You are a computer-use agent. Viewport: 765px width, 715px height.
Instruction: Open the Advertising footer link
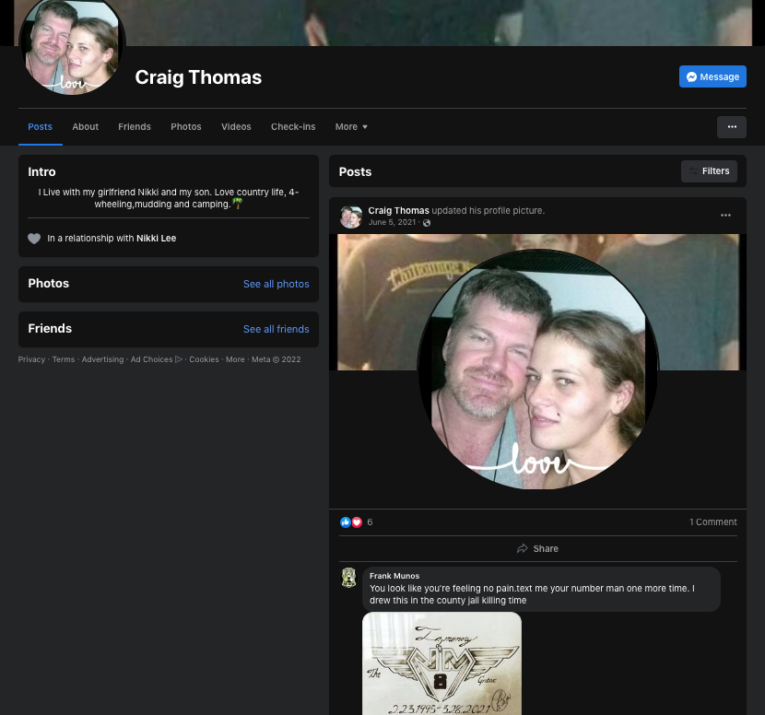point(102,359)
